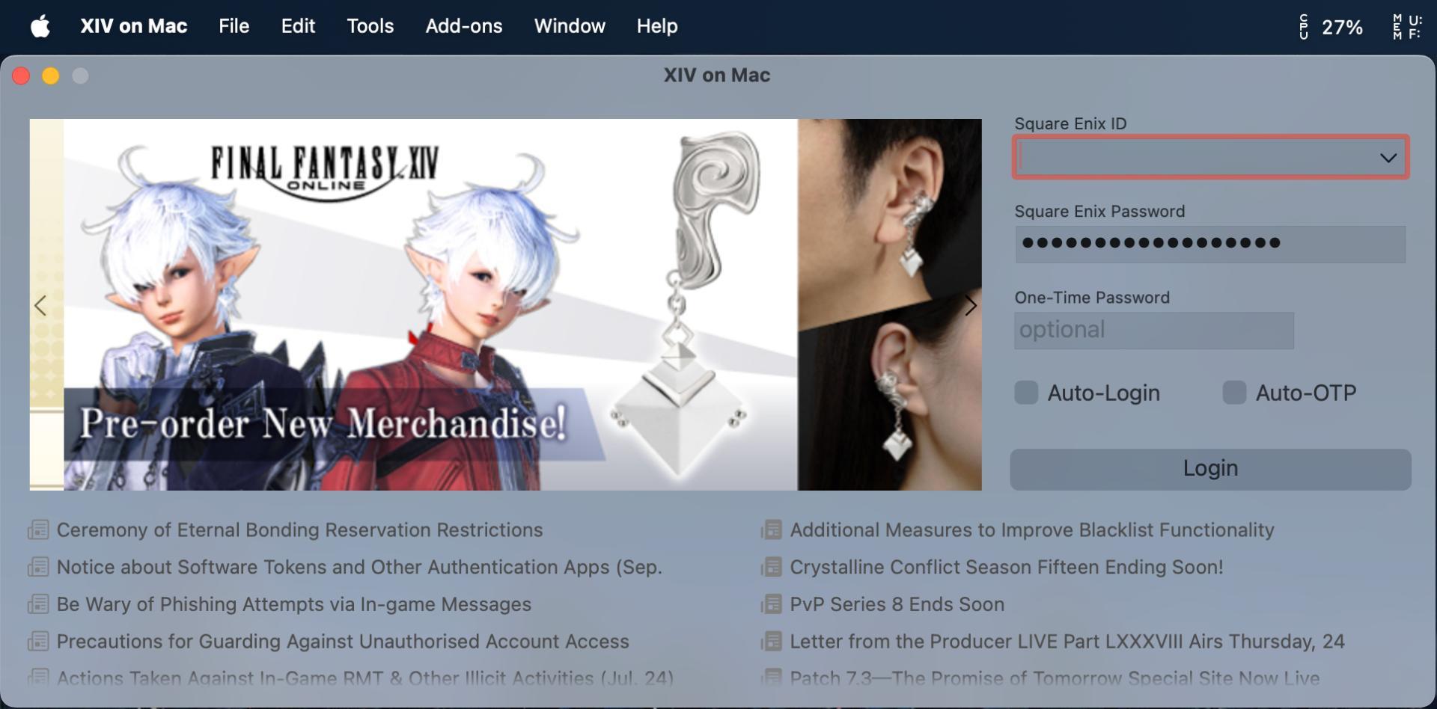Click news icon beside PvP Series 8

[771, 604]
